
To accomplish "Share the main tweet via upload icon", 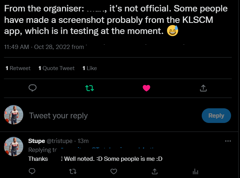I will 203,88.
